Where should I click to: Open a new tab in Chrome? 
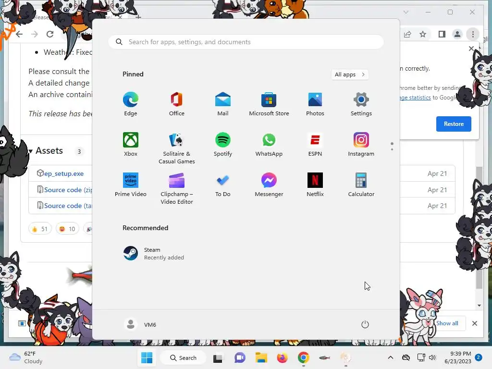click(x=138, y=16)
